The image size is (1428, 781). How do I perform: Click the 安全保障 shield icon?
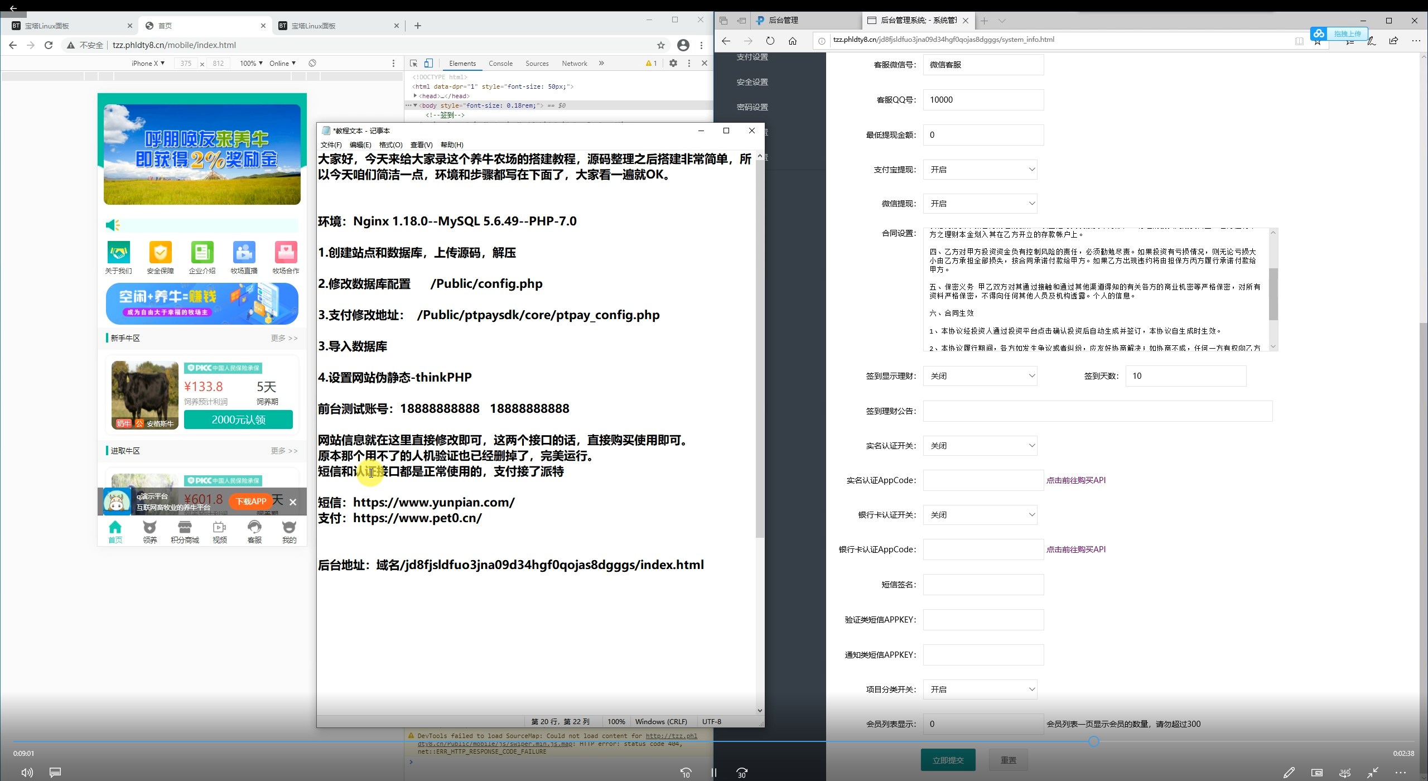pos(160,252)
